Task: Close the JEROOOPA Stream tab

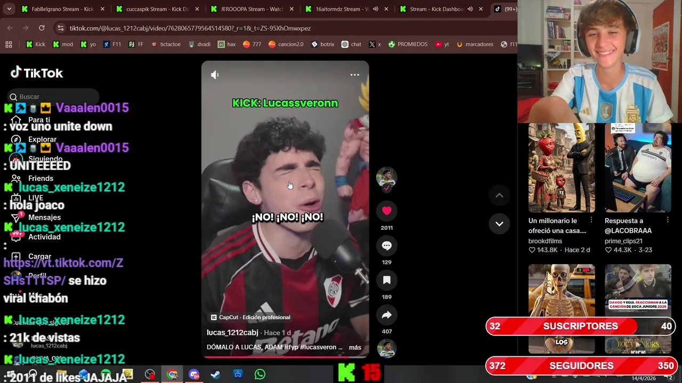Action: (291, 9)
